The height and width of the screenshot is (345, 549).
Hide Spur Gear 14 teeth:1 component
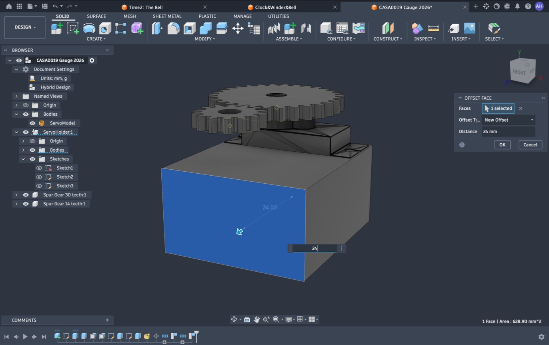(x=26, y=204)
